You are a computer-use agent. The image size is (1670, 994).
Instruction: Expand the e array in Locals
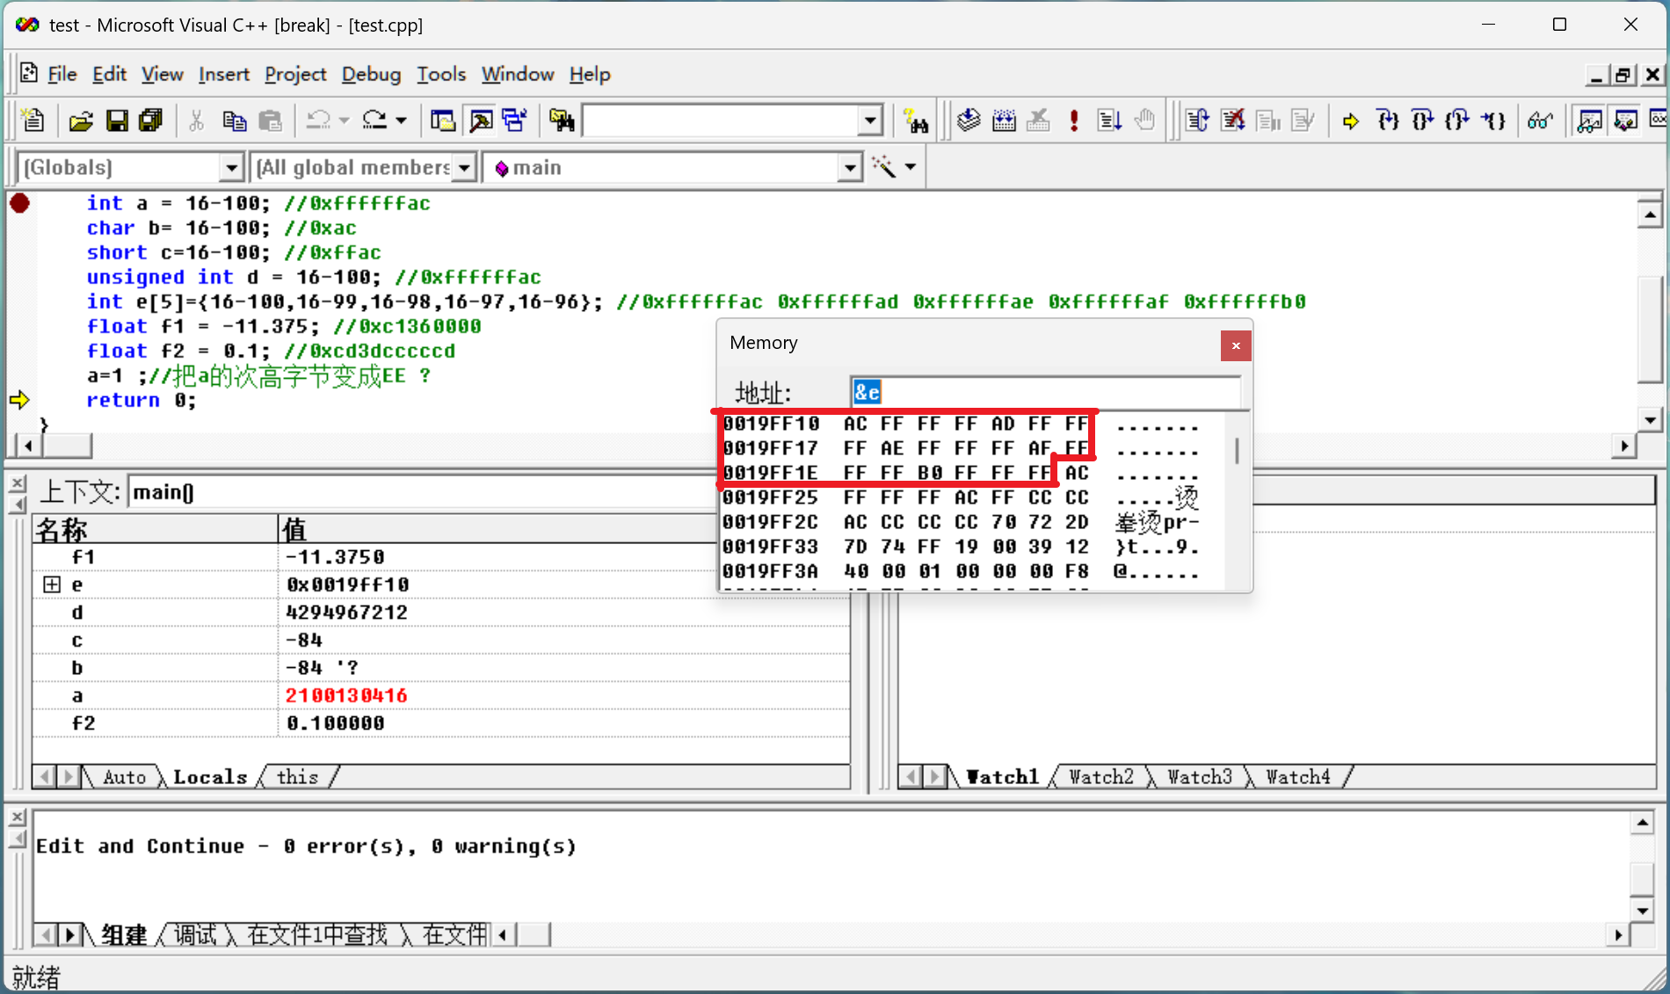click(52, 584)
